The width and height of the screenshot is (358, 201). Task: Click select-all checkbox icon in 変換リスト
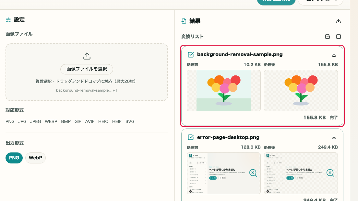pyautogui.click(x=328, y=37)
